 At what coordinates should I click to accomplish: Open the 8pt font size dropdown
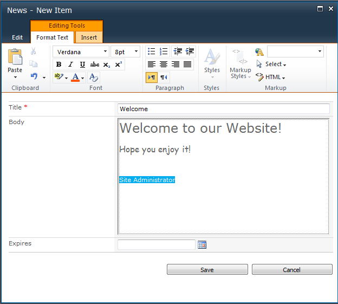(135, 51)
